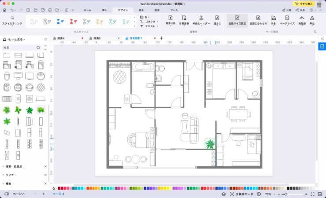Expand the 浴室・お風呂 library category
326x198 pixels.
coord(14,166)
